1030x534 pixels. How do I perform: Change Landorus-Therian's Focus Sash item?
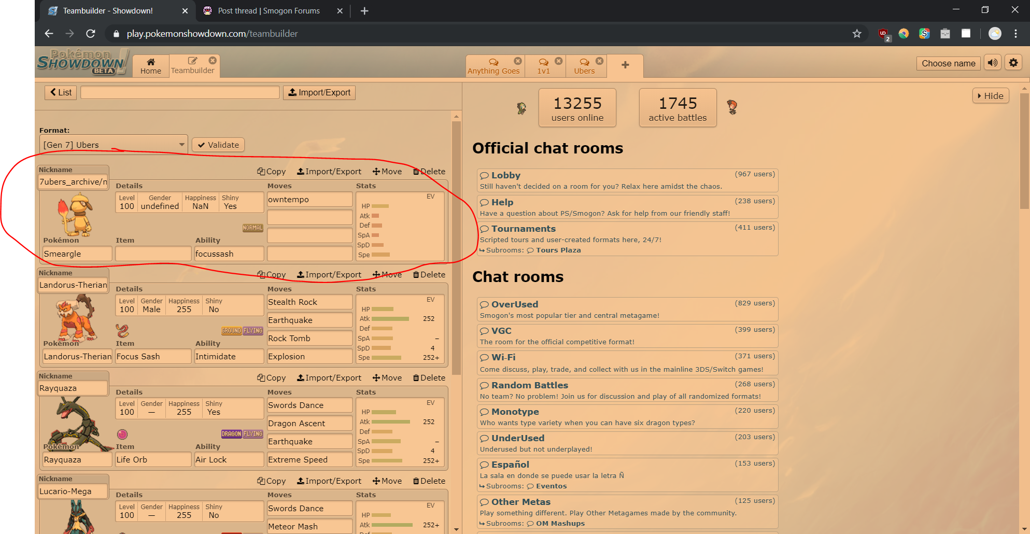153,357
